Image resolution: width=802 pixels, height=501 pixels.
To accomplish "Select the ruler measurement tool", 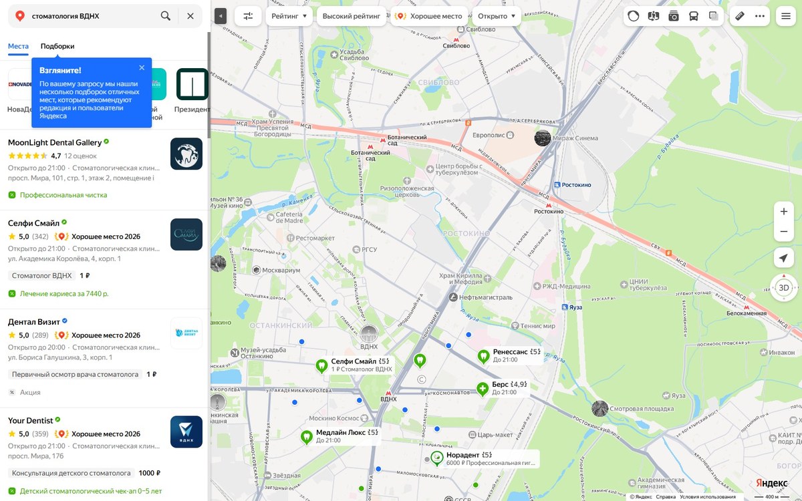I will [740, 16].
